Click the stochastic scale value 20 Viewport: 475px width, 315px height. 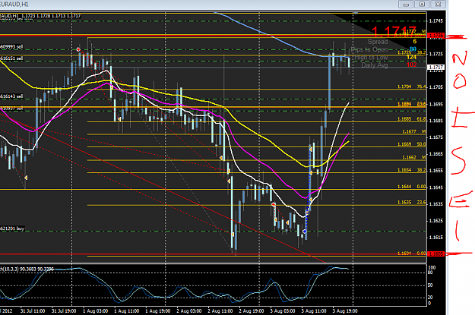point(430,298)
